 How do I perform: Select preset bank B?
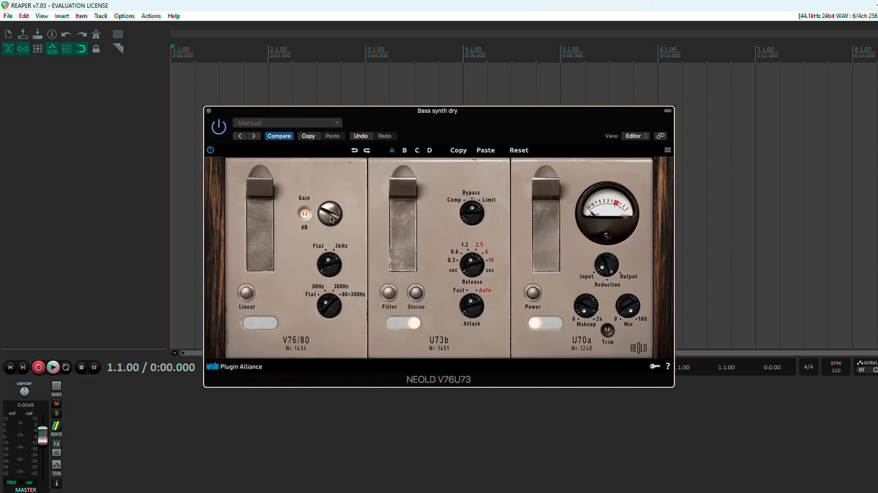pos(404,150)
